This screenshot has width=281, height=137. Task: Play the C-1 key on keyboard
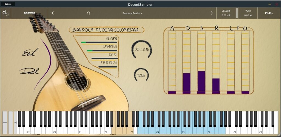click(29, 131)
